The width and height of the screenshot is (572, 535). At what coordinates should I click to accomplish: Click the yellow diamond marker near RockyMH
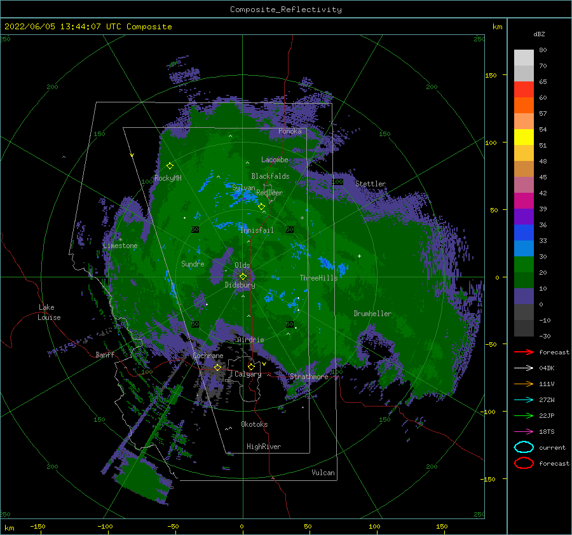tap(170, 166)
